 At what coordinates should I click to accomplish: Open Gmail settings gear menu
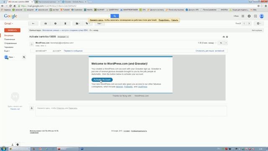point(259,23)
